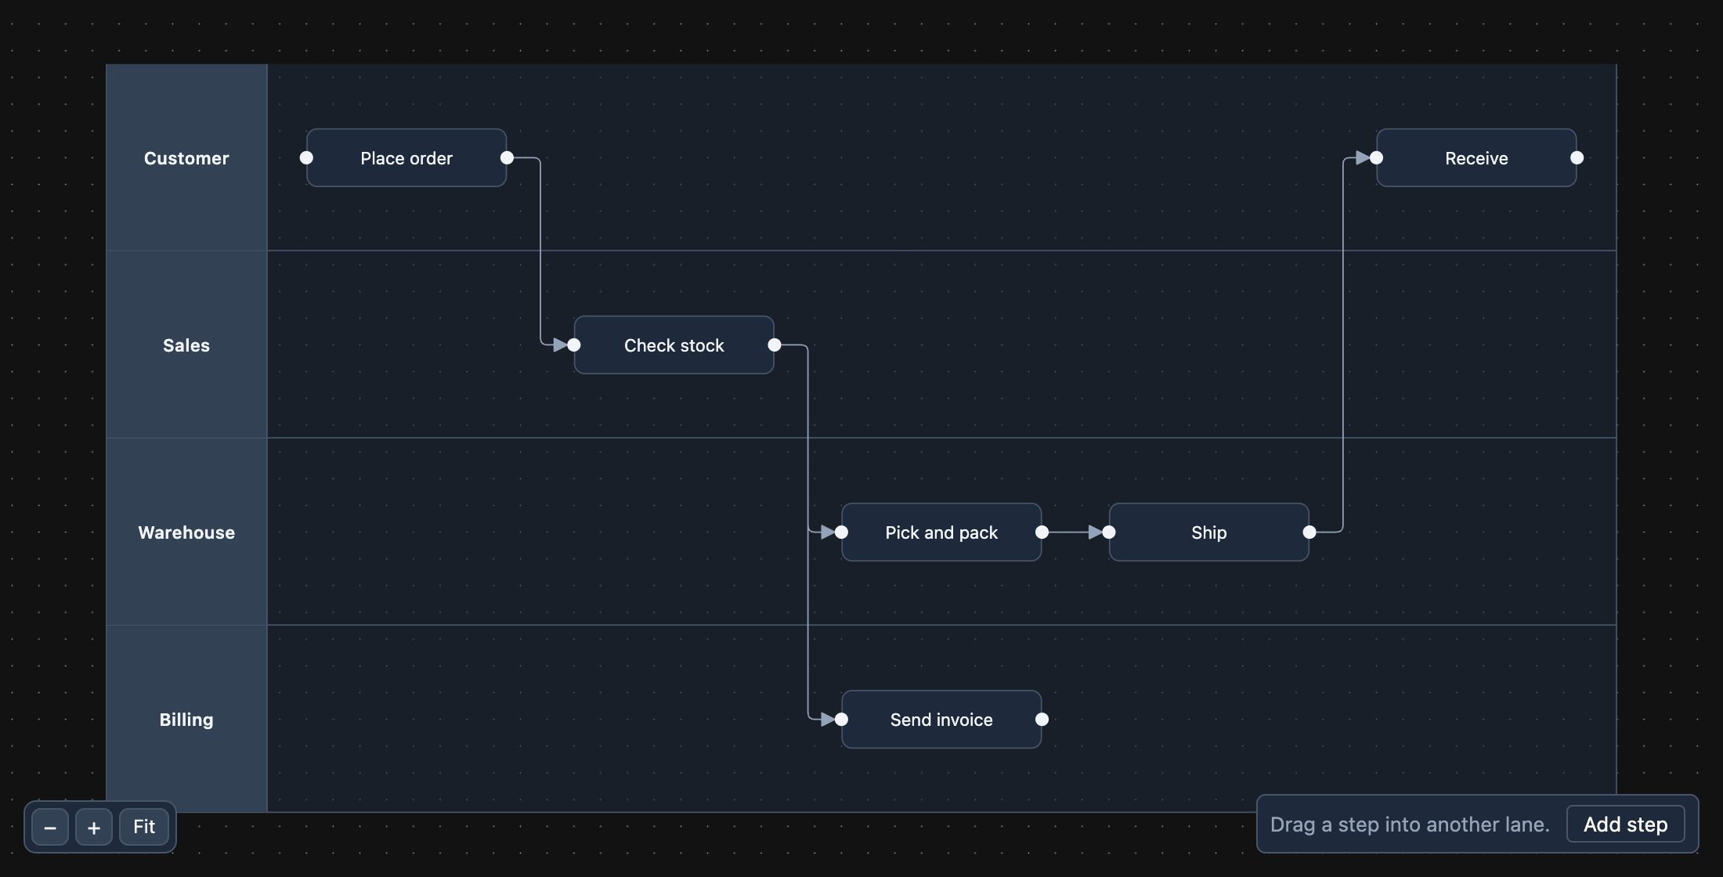This screenshot has width=1723, height=877.
Task: Click the 'Drag a step into another lane.' hint
Action: coord(1410,825)
